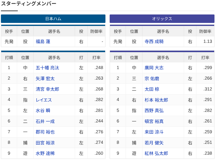Select 水野 達稀's batting average .260
This screenshot has width=216, height=161.
pos(99,153)
